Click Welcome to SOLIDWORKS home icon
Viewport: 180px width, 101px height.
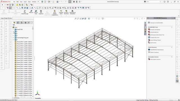pyautogui.click(x=149, y=23)
